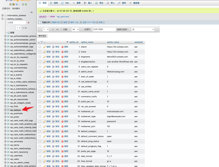
Task: Select the wp_postmeta table in the sidebar
Action: click(x=16, y=113)
